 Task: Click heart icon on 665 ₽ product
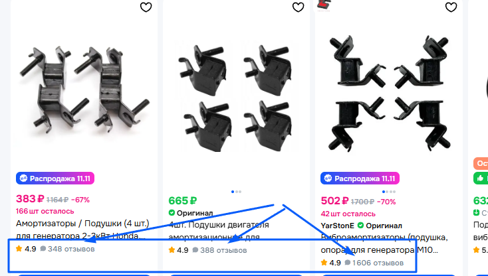(298, 7)
